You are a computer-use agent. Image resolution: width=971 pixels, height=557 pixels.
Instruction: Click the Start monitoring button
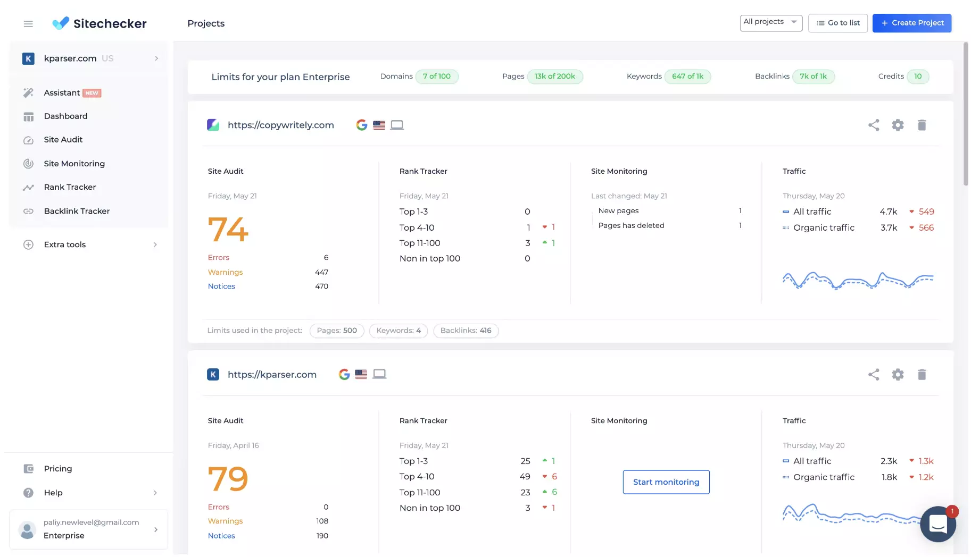(666, 482)
